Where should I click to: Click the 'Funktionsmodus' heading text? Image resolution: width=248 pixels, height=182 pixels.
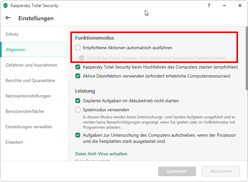(94, 38)
